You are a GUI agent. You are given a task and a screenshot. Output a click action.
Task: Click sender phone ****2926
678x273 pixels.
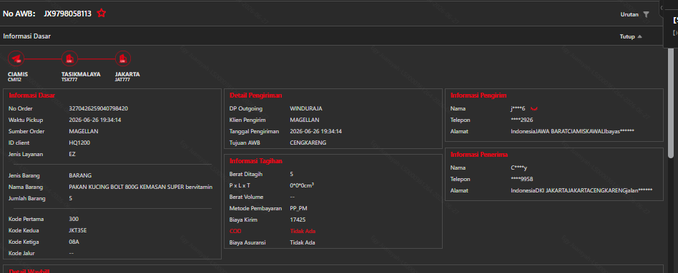click(x=521, y=120)
